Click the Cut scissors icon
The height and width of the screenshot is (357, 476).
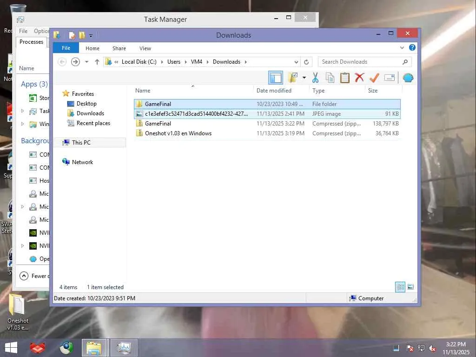(316, 78)
